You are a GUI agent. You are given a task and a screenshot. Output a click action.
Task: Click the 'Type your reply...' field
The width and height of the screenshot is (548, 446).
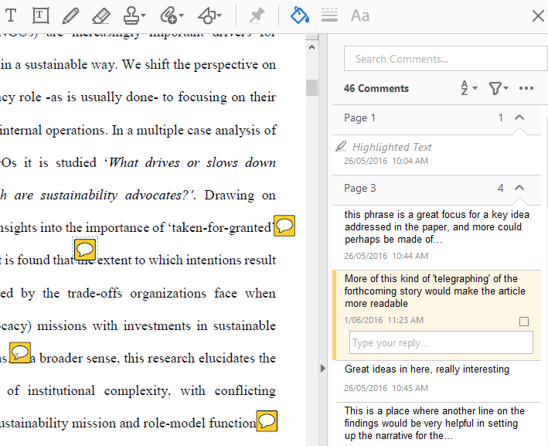coord(441,342)
